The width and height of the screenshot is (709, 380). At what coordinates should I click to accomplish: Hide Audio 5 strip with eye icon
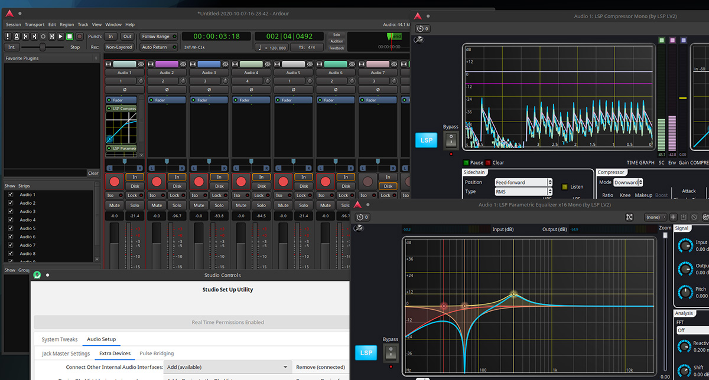point(310,64)
